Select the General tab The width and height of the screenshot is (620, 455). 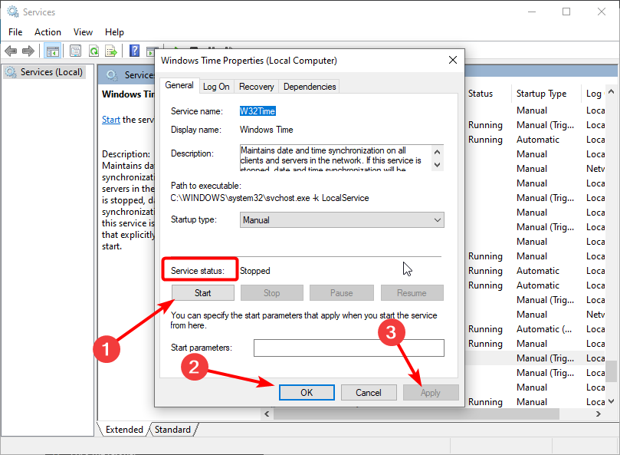point(179,85)
